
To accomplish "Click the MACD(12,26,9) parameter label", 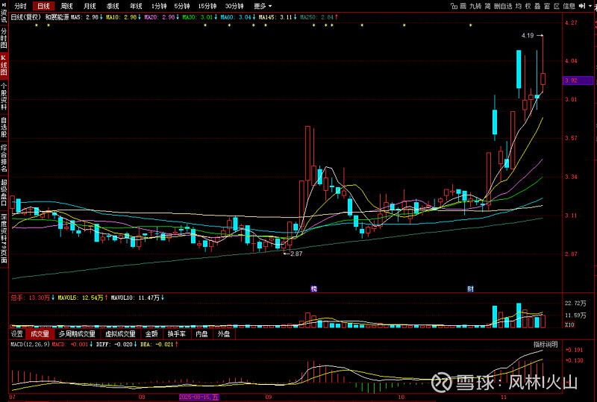I will point(30,344).
